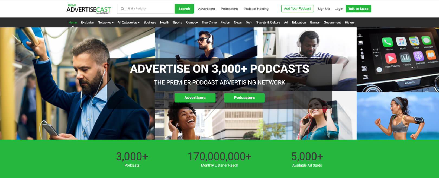The width and height of the screenshot is (439, 178).
Task: Click the Home tab in navigation bar
Action: click(73, 23)
